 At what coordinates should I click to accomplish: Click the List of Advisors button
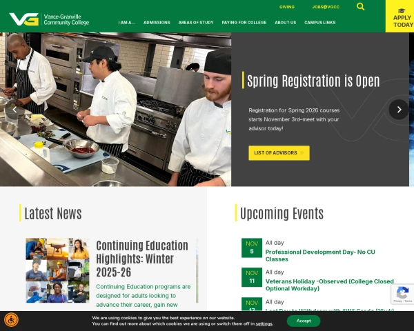point(279,153)
